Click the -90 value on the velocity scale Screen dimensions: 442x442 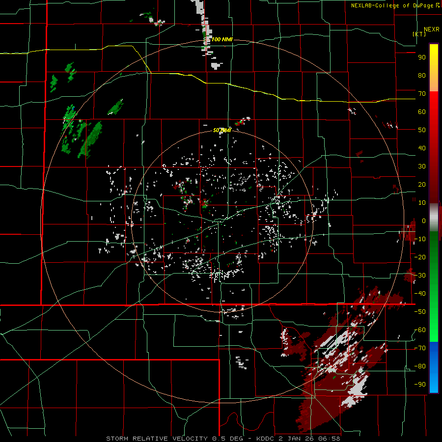tap(420, 385)
